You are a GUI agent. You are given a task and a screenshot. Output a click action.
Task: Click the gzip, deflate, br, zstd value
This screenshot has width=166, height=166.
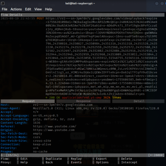tap(54, 119)
